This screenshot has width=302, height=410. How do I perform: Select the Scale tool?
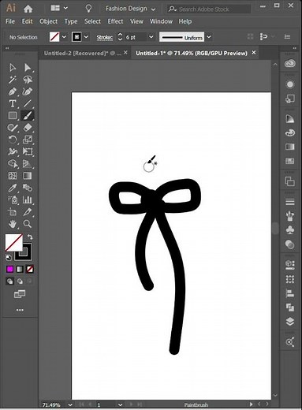28,140
